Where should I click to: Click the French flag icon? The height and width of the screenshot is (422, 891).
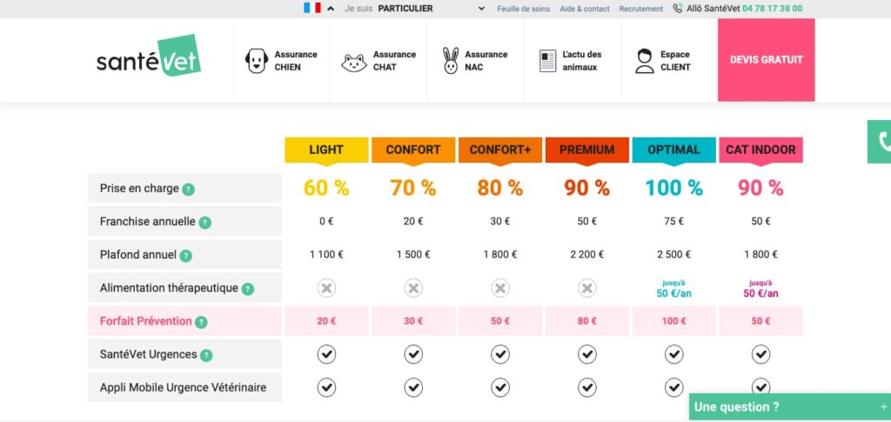coord(312,8)
